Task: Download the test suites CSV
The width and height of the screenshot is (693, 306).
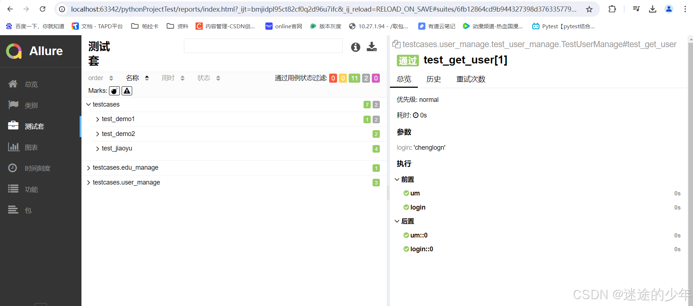Action: tap(372, 47)
